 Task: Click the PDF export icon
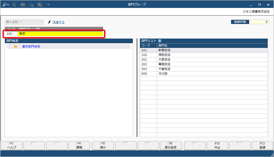click(x=31, y=5)
